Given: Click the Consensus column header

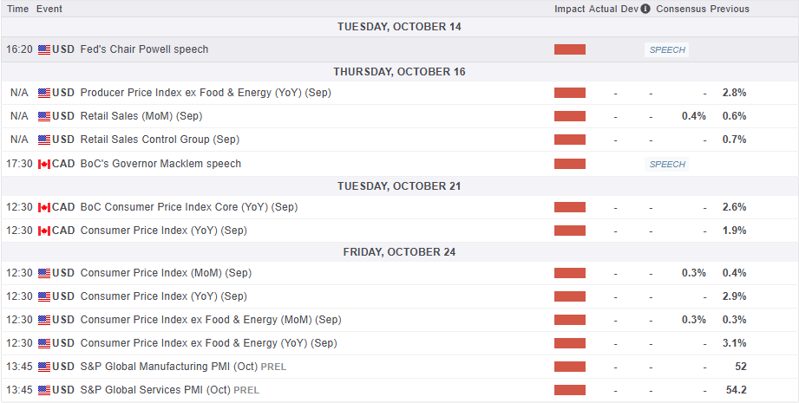Looking at the screenshot, I should tap(681, 9).
